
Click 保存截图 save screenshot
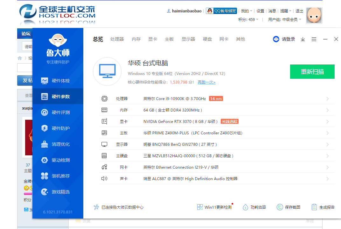pyautogui.click(x=289, y=207)
